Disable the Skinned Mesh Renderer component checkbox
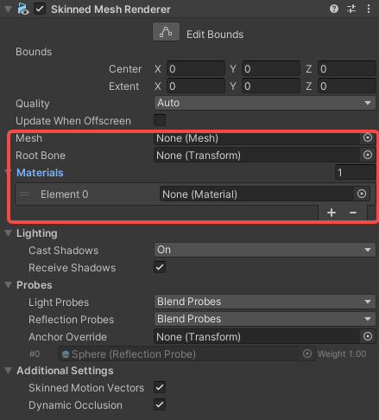 click(40, 9)
